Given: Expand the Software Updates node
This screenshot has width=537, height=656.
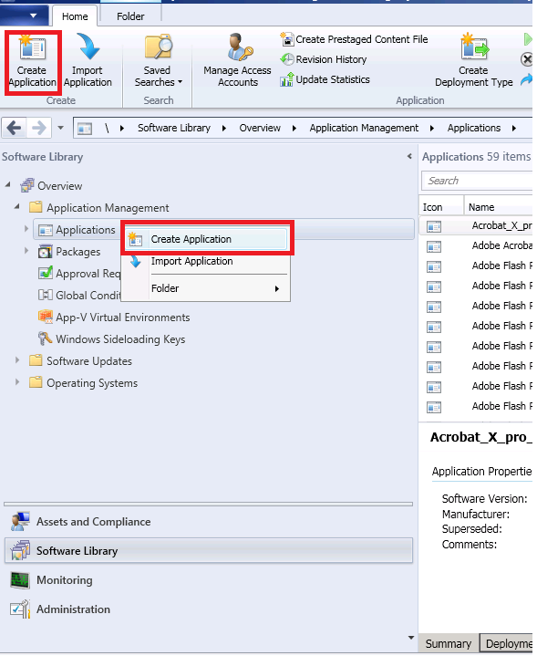Looking at the screenshot, I should [x=17, y=359].
